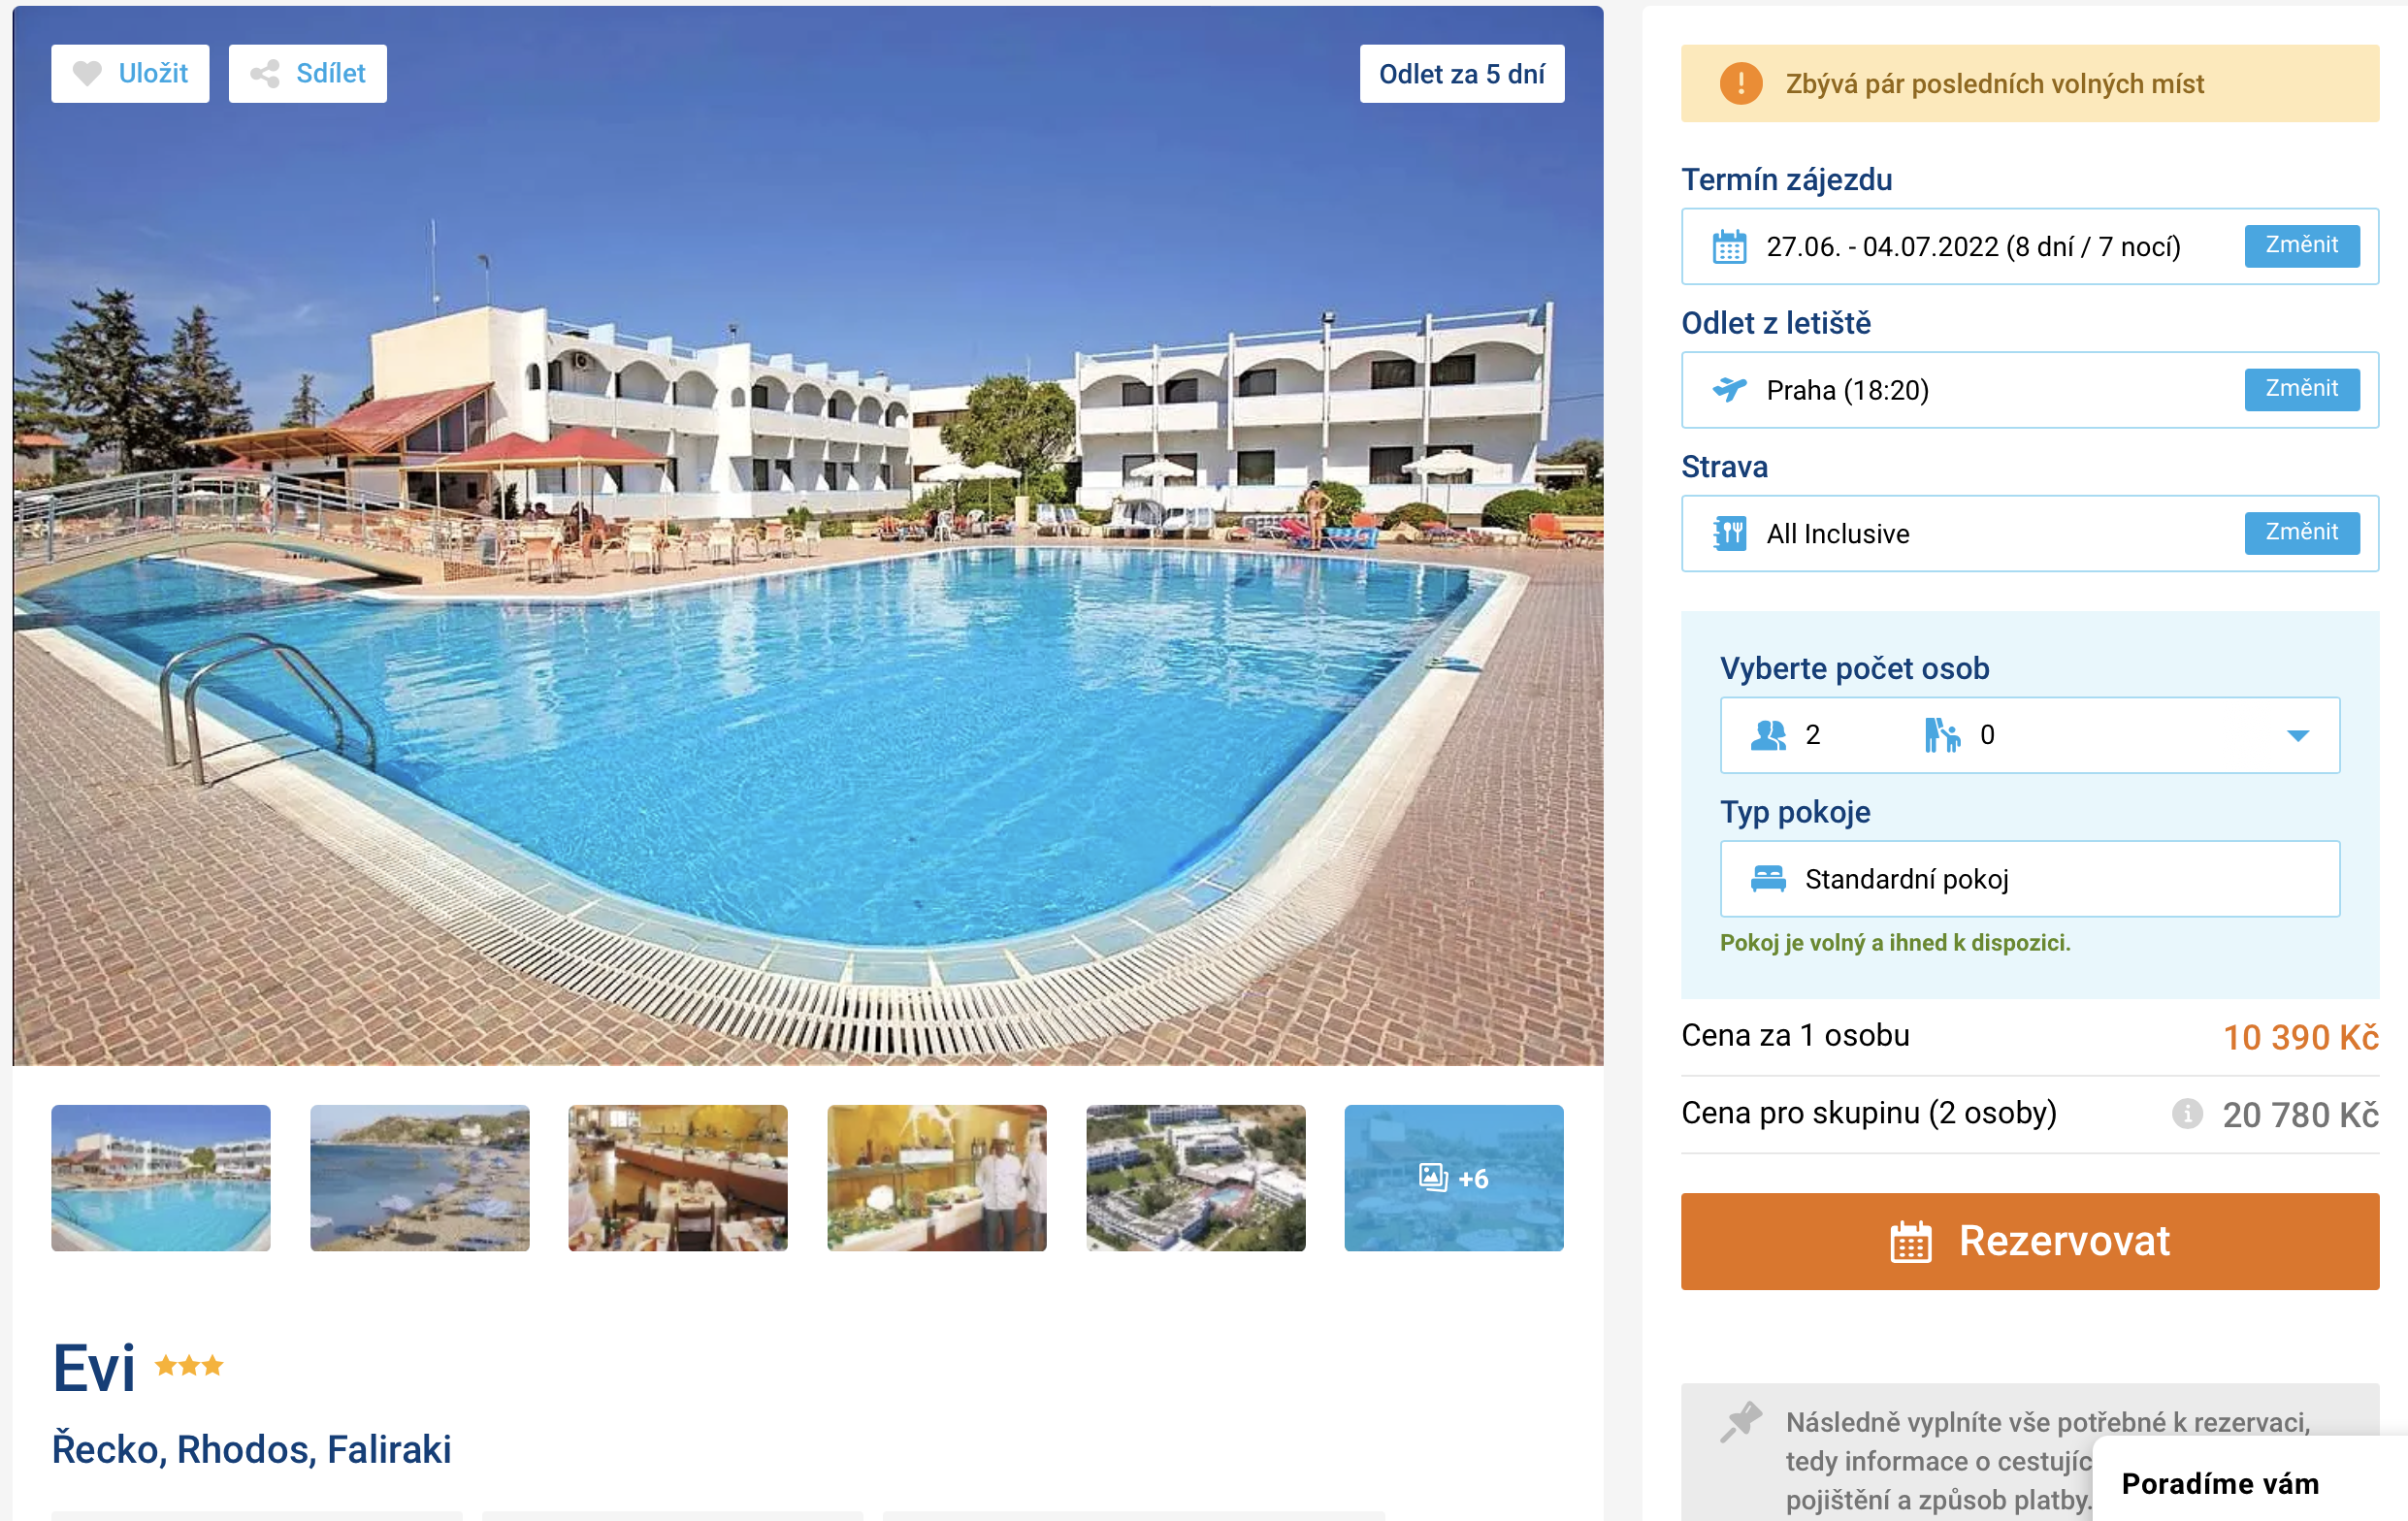This screenshot has width=2408, height=1521.
Task: Open the +6 more photos thumbnail
Action: click(1453, 1177)
